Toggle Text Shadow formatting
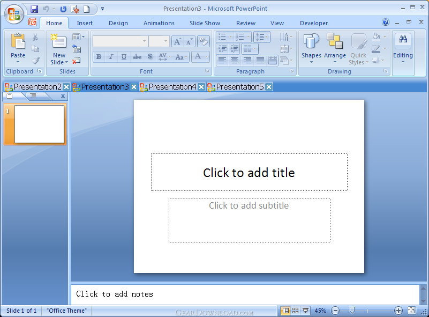This screenshot has height=317, width=429. [x=149, y=57]
